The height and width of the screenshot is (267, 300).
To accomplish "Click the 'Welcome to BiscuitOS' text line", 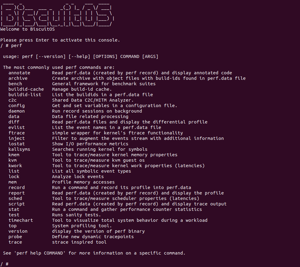I will click(x=28, y=29).
